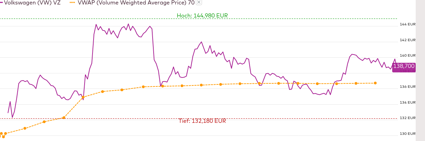Screen dimensions: 425x141
Task: Click the 136 EUR axis label
Action: click(x=407, y=87)
